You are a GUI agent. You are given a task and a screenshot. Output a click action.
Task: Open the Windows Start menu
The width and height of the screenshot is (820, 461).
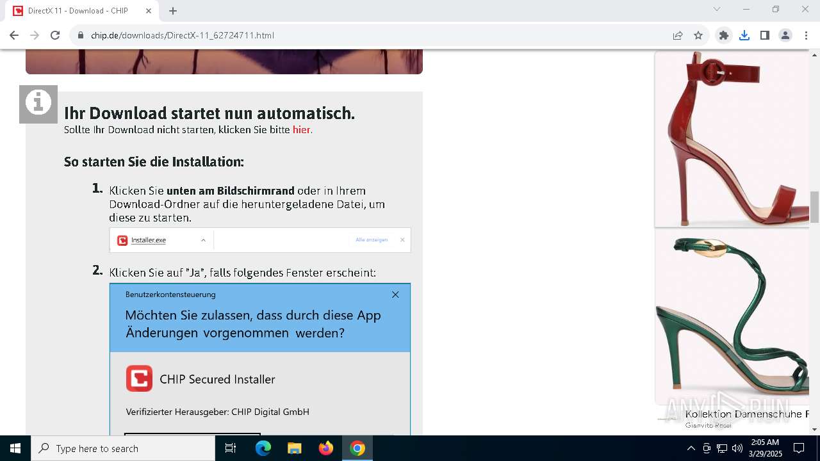click(15, 448)
